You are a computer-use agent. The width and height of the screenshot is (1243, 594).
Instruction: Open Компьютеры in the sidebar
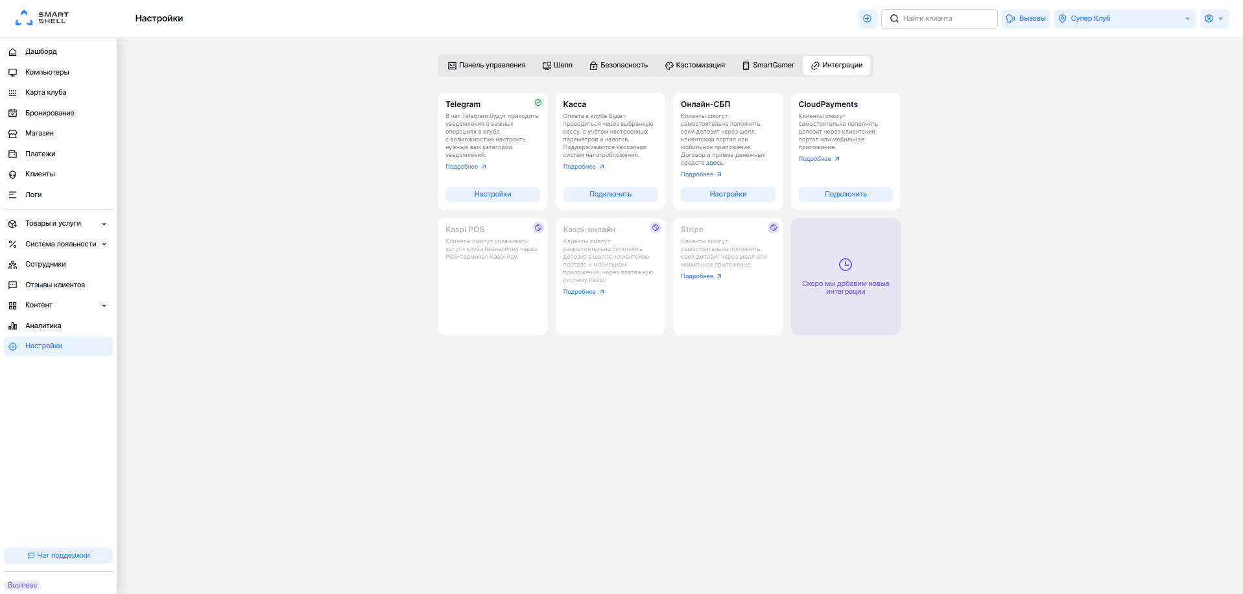point(58,73)
